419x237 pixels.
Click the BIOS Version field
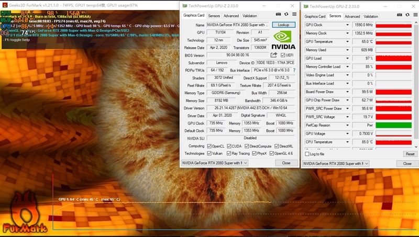pyautogui.click(x=238, y=55)
